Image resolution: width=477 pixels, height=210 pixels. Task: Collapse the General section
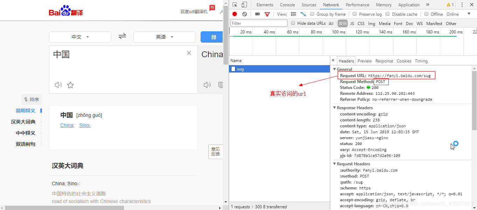click(x=335, y=69)
